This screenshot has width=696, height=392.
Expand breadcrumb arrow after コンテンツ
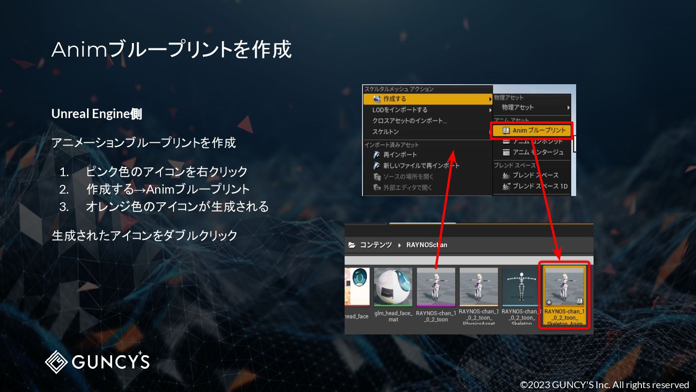point(400,245)
